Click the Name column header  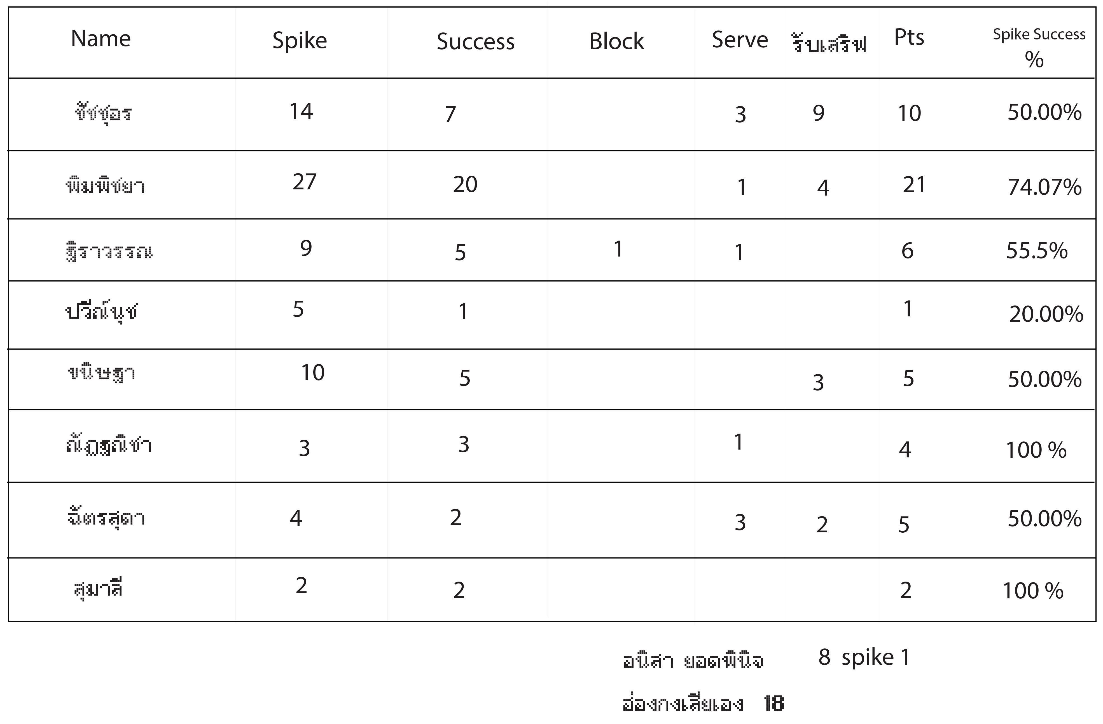pos(101,38)
